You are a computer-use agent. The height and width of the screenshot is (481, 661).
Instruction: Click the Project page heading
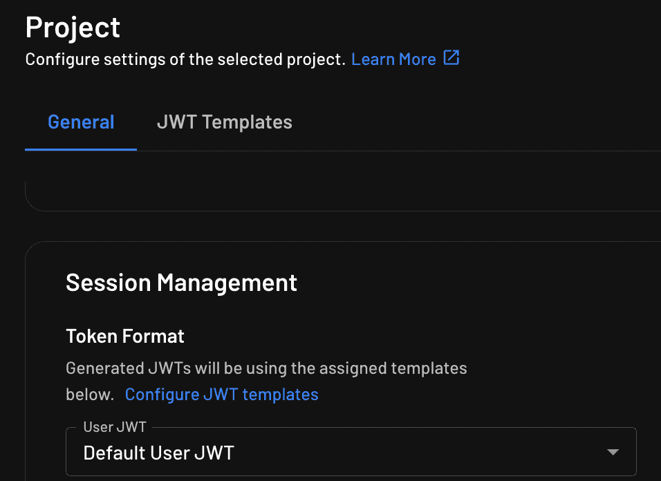(72, 27)
